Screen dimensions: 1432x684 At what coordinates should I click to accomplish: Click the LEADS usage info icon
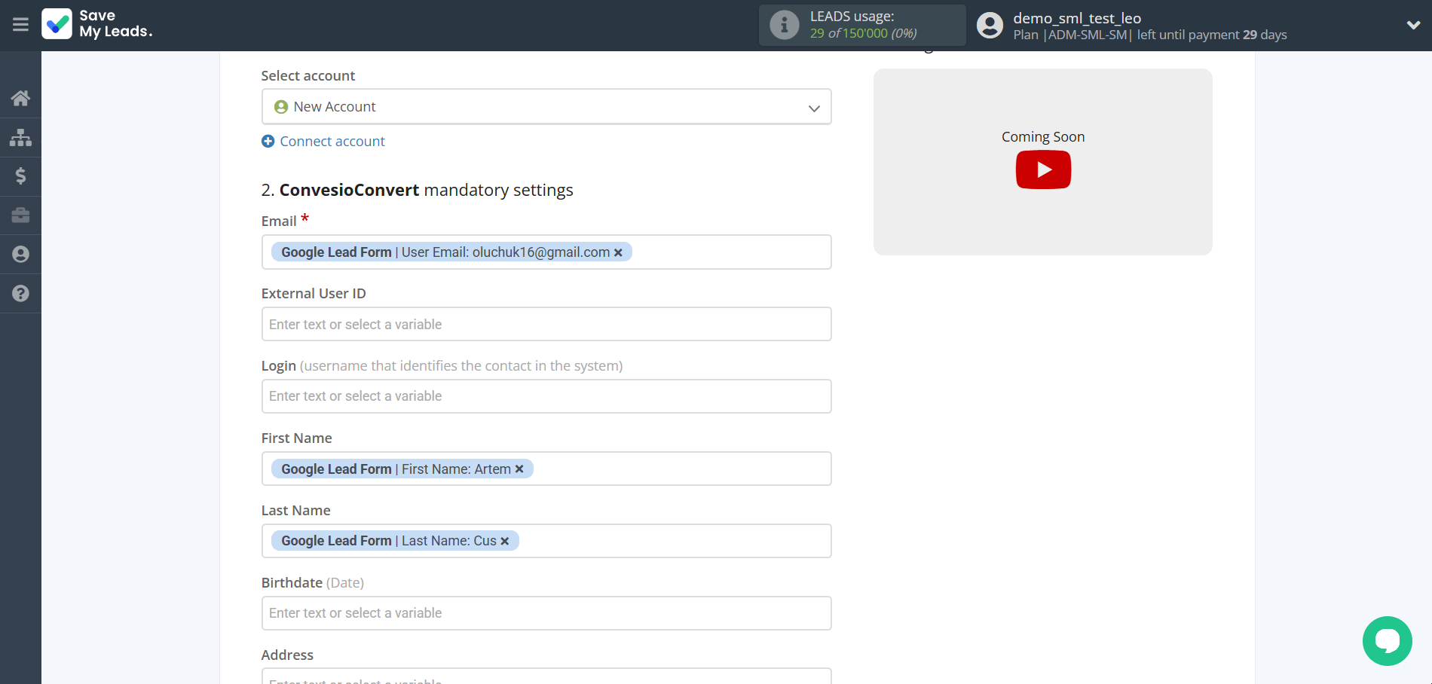click(x=784, y=25)
